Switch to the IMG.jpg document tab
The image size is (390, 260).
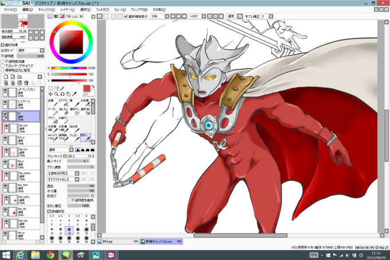[118, 242]
